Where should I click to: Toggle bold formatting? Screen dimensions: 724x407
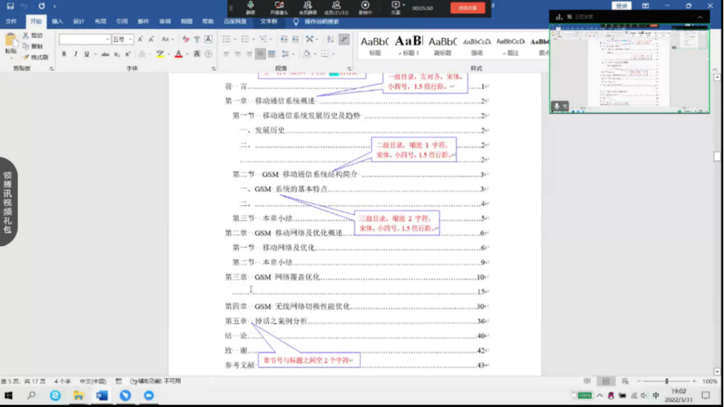64,54
